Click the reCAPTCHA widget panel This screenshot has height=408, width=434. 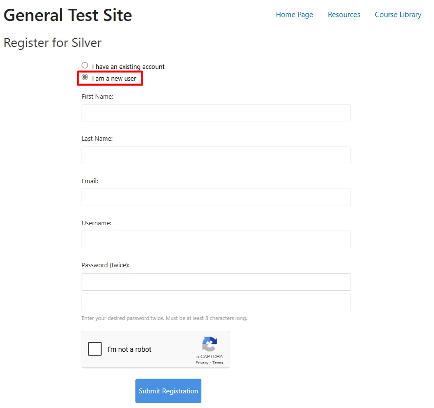(x=155, y=349)
